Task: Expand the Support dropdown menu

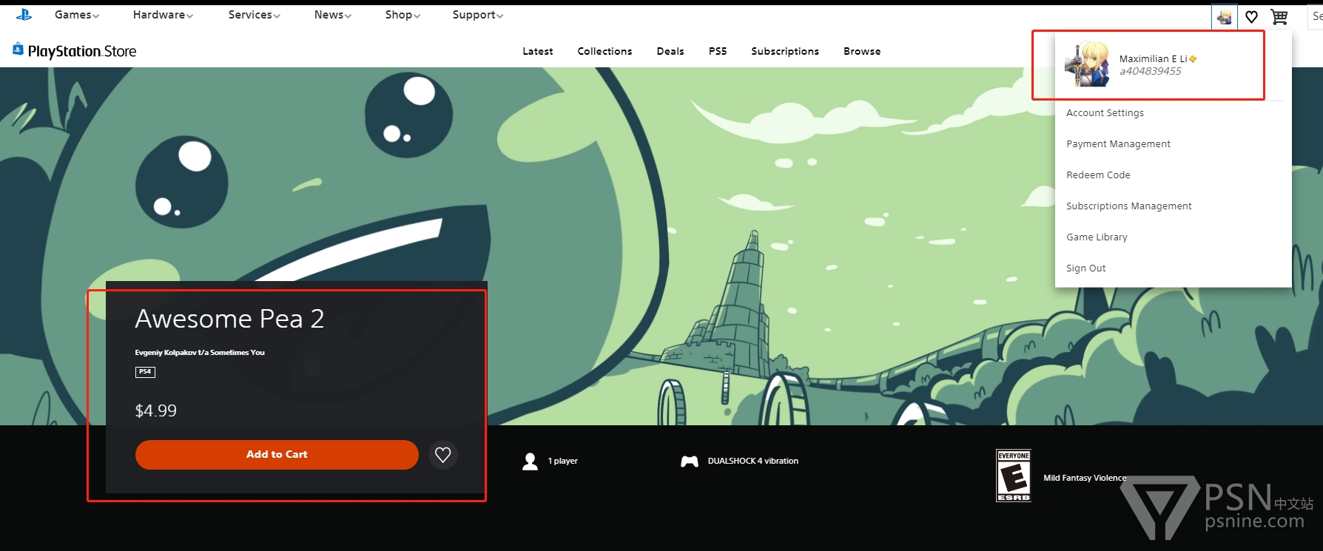Action: (x=478, y=15)
